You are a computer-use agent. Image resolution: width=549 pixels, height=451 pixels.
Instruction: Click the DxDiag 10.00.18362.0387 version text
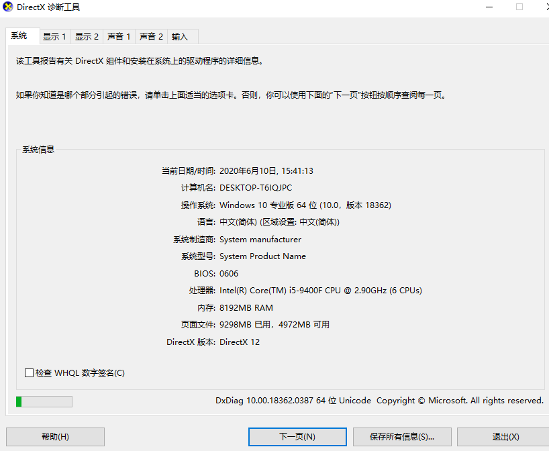(x=293, y=400)
